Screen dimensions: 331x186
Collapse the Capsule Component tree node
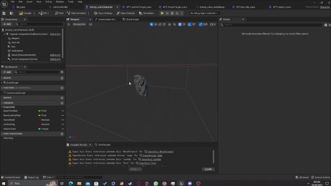click(x=4, y=34)
